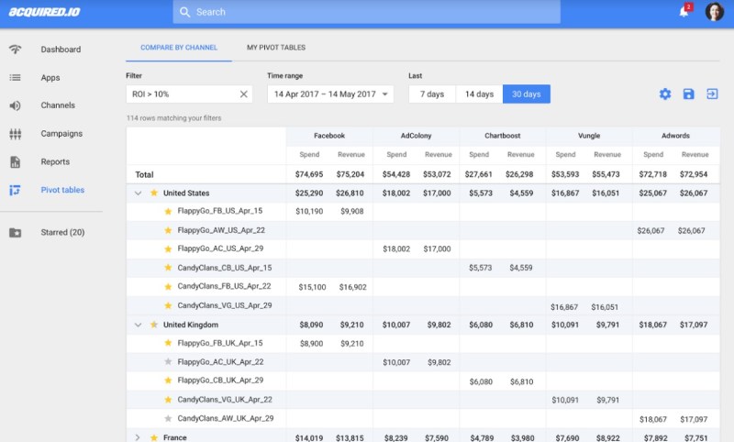The height and width of the screenshot is (442, 734).
Task: Unstar FlappyGo_FB_US_Apr_15 campaign
Action: [168, 212]
